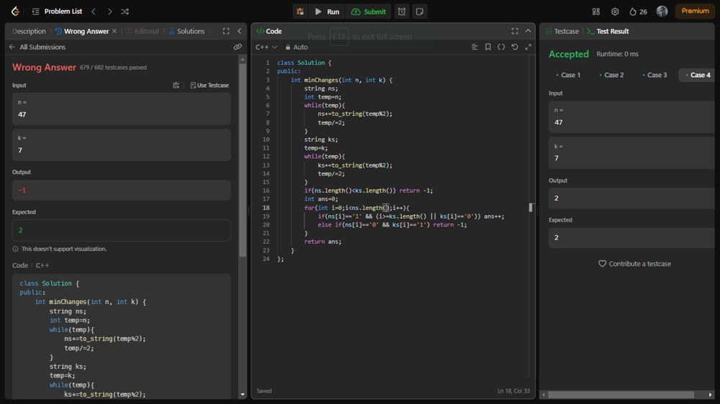Click the Saved status text
Viewport: 720px width, 404px height.
tap(264, 391)
